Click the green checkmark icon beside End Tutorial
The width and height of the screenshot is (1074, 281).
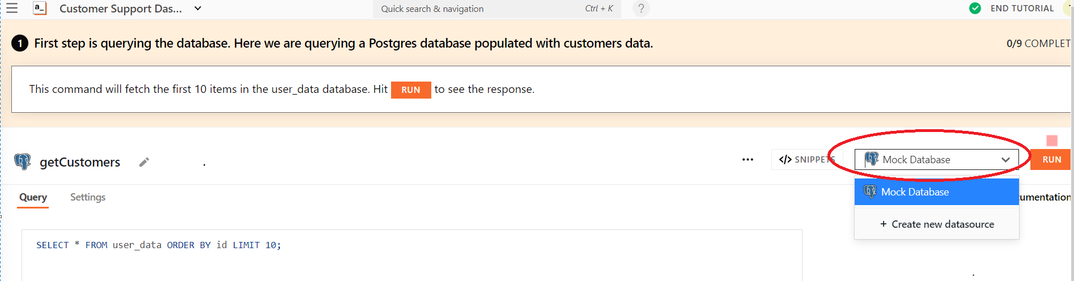tap(975, 8)
